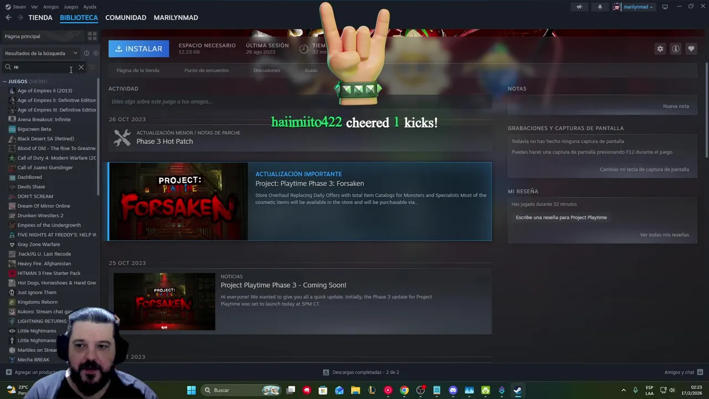709x399 pixels.
Task: Click the Phase 3 Hot Patch title
Action: click(x=165, y=141)
